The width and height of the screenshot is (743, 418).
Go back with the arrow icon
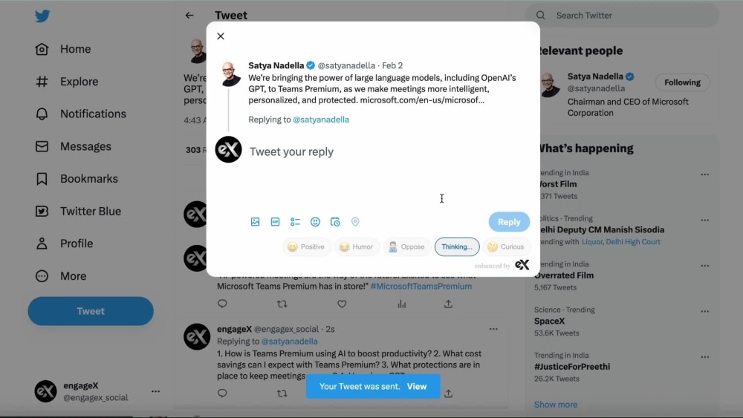pyautogui.click(x=189, y=16)
